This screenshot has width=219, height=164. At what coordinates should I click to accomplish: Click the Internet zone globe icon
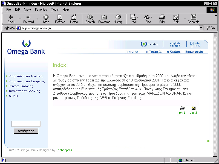click(180, 160)
